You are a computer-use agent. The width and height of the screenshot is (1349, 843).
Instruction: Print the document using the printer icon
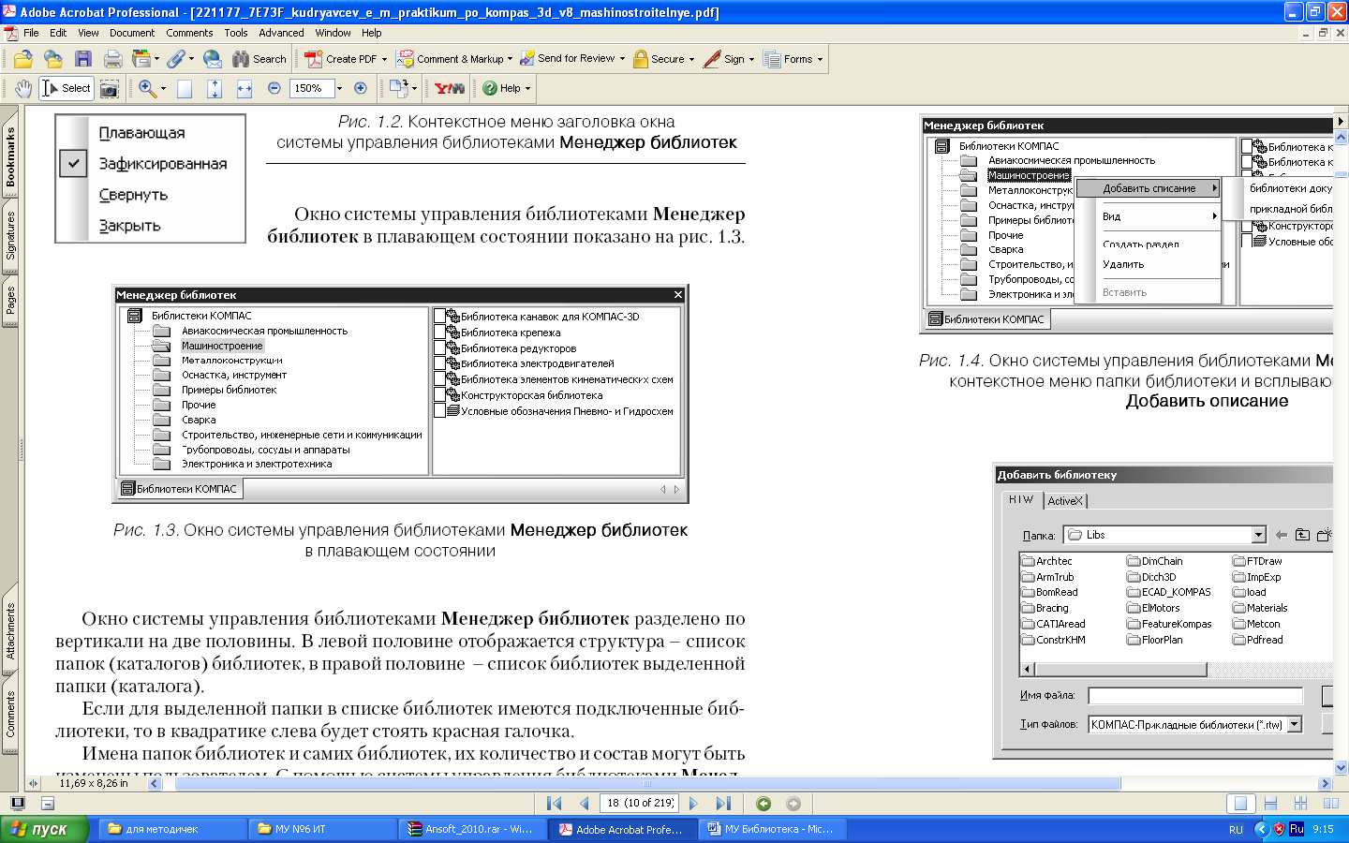coord(113,59)
